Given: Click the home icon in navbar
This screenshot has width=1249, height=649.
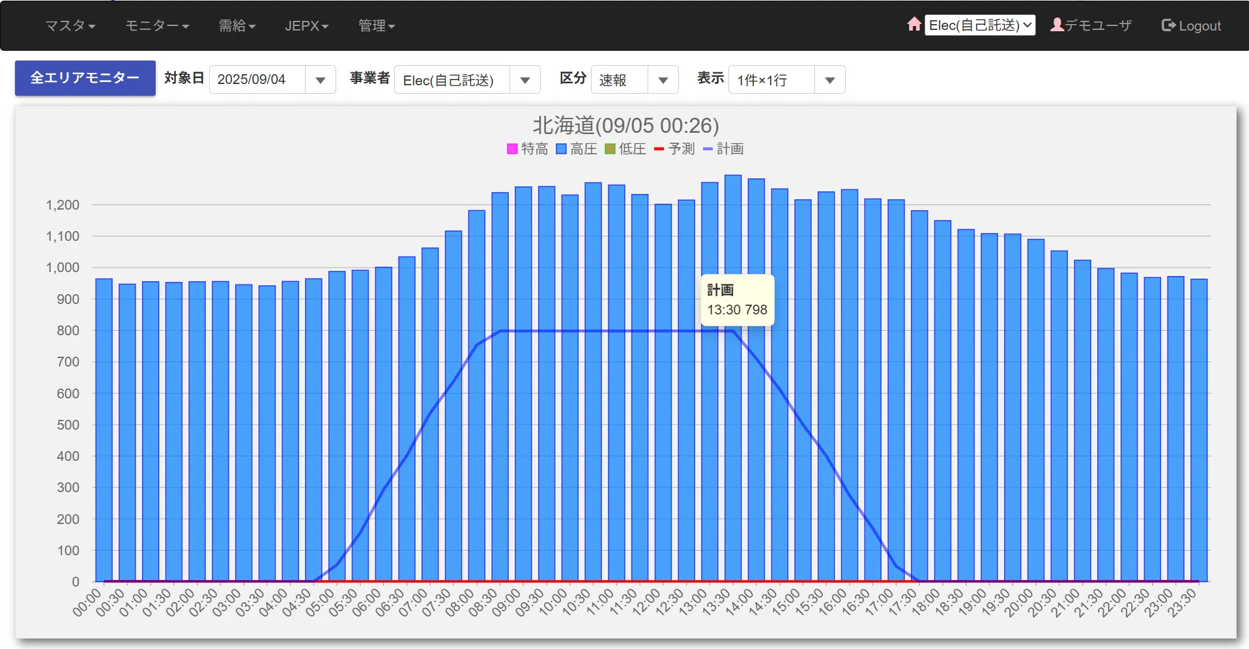Looking at the screenshot, I should [914, 24].
